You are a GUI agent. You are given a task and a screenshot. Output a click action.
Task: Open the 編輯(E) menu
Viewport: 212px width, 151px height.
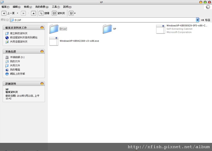pyautogui.click(x=17, y=7)
